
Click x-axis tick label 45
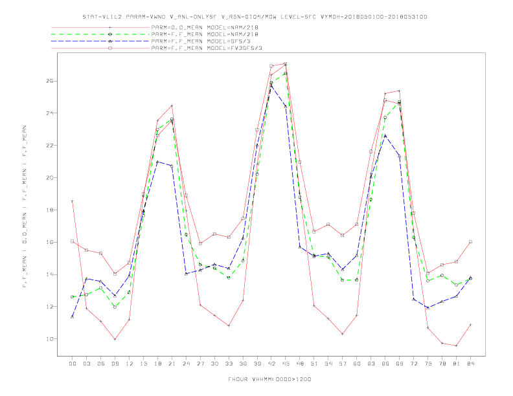[x=286, y=364]
